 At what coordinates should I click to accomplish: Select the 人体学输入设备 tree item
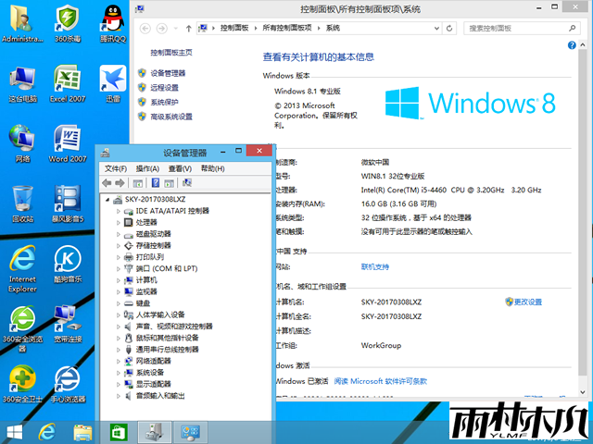coord(160,314)
